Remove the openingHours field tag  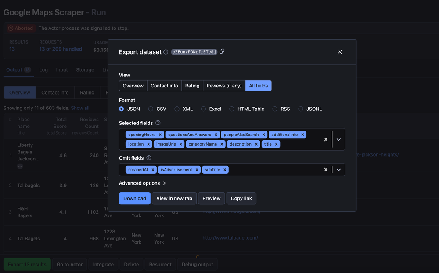tap(160, 135)
